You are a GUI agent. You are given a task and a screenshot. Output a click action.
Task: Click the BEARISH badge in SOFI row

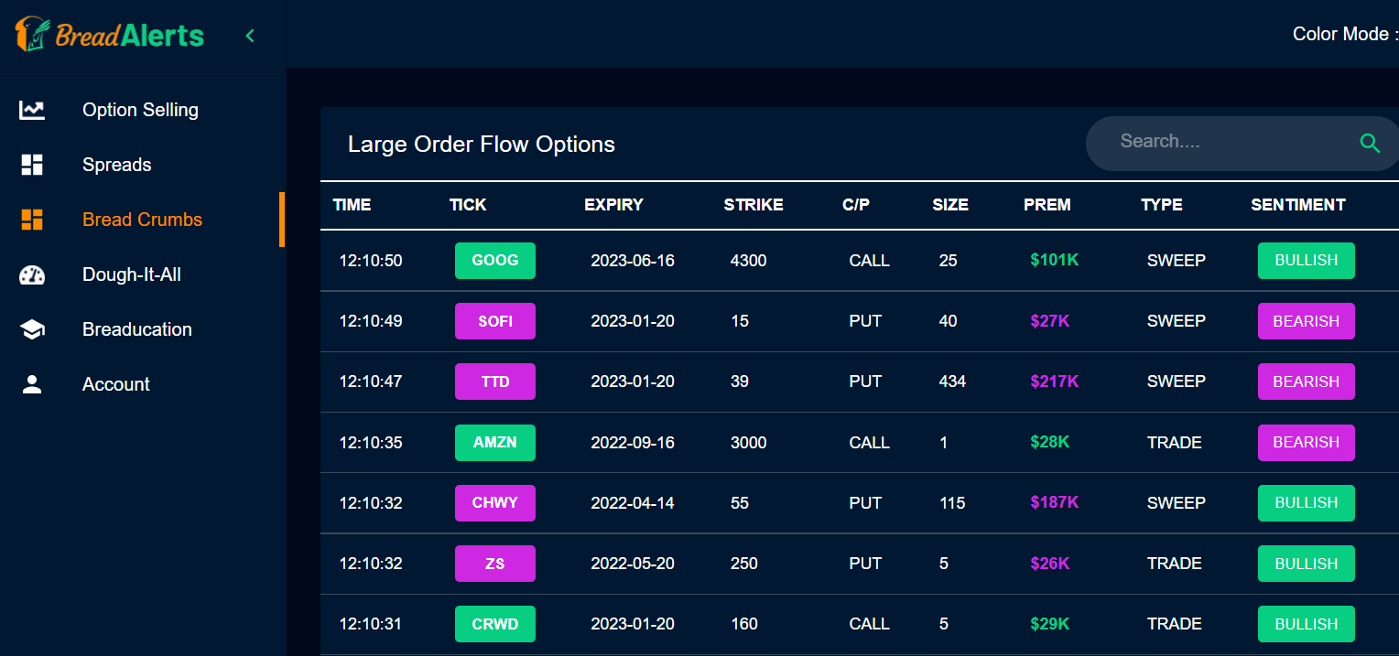(1307, 321)
